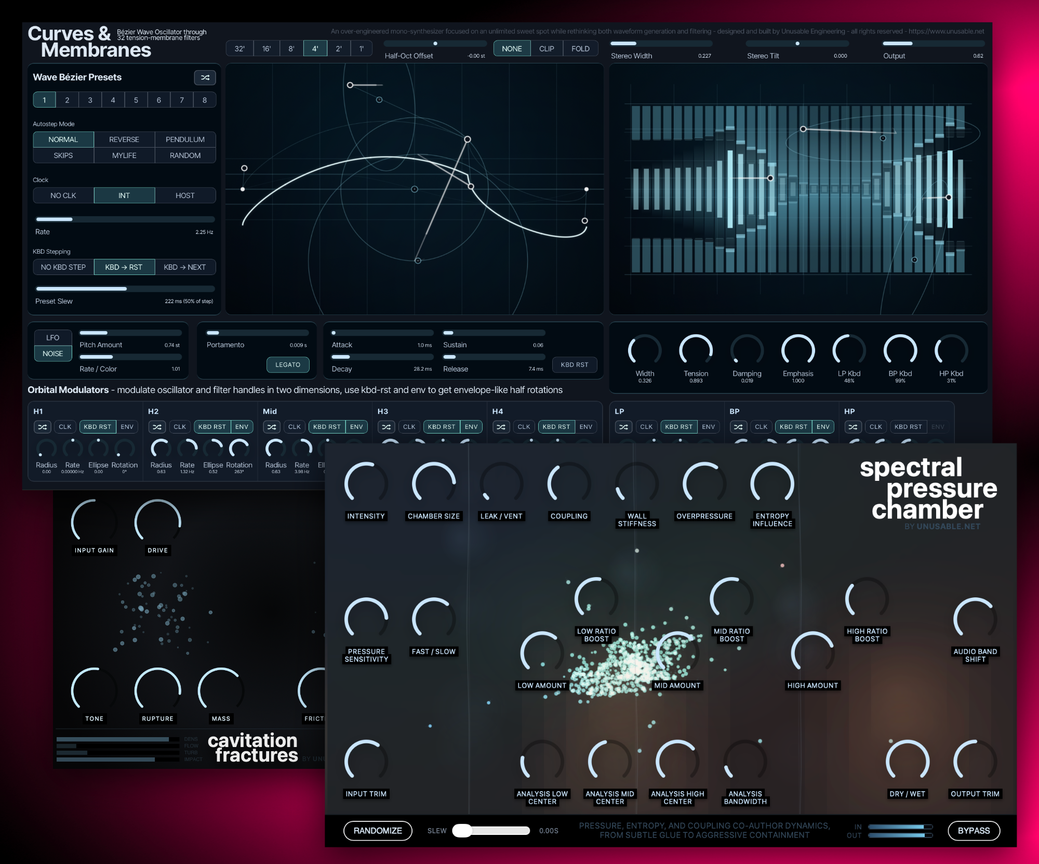Click the H1 modulator shuffle icon

(43, 427)
